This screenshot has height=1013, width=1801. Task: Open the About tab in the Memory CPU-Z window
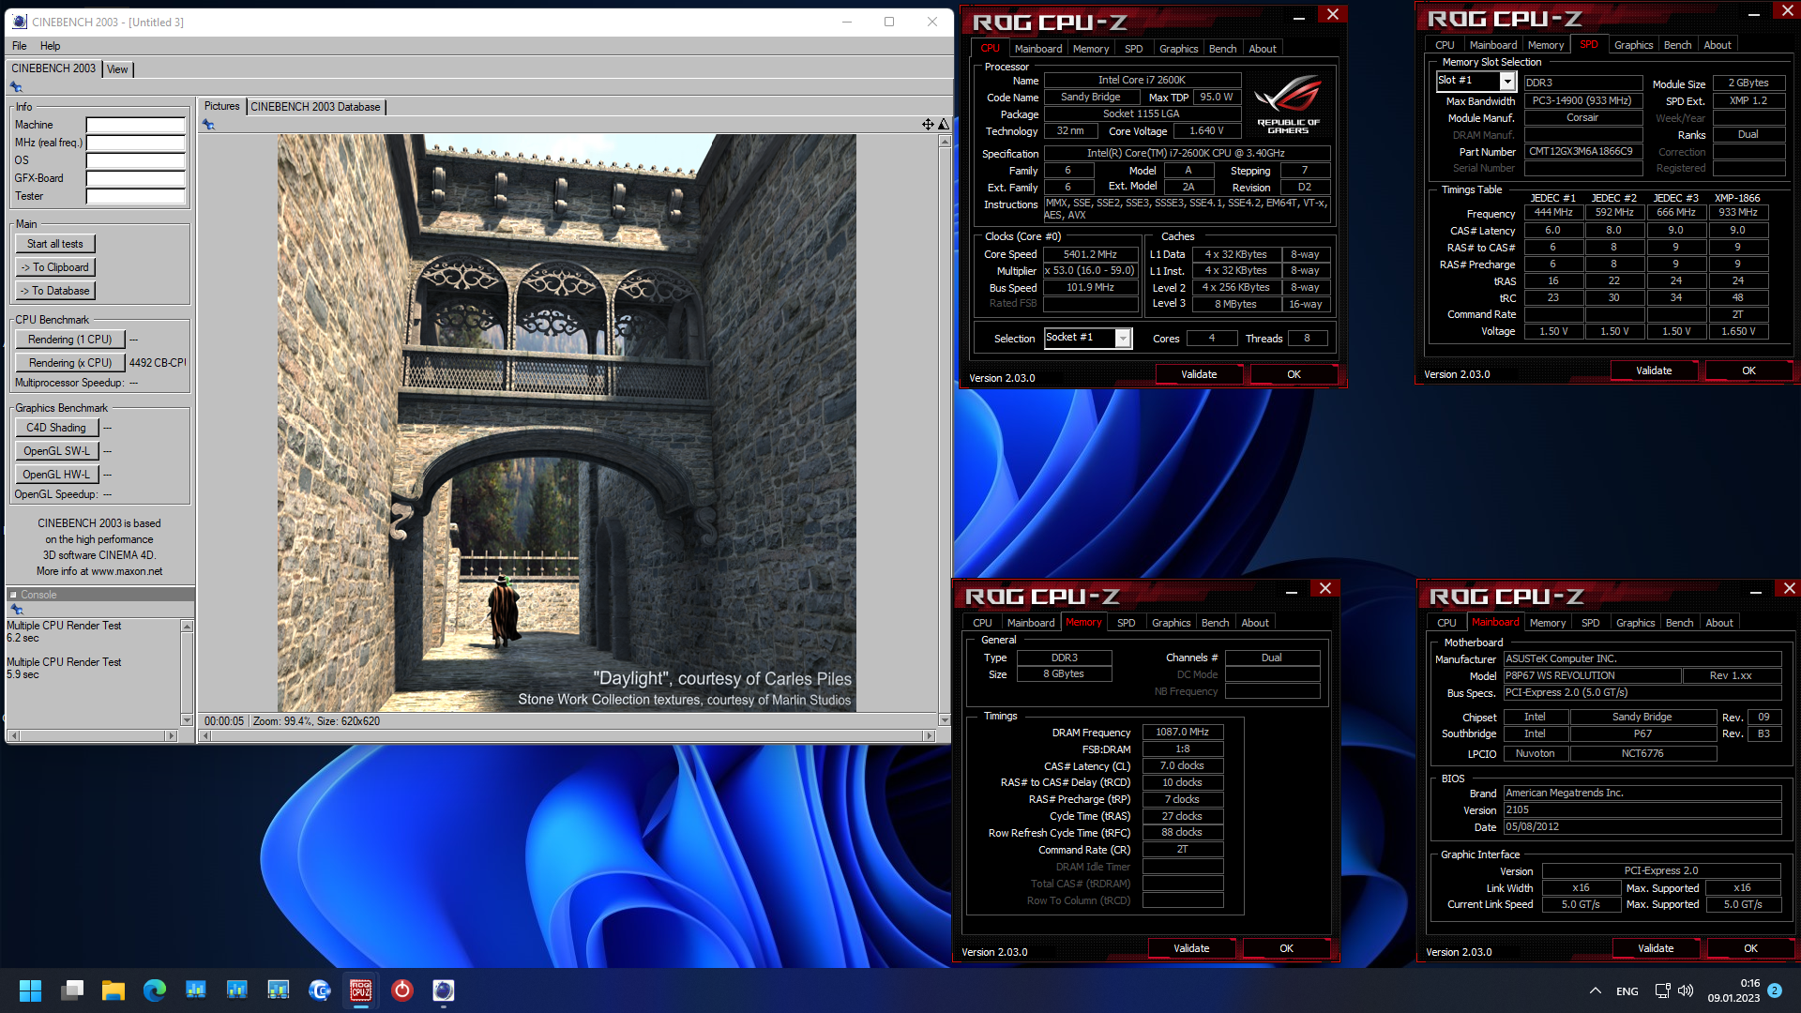(x=1255, y=623)
